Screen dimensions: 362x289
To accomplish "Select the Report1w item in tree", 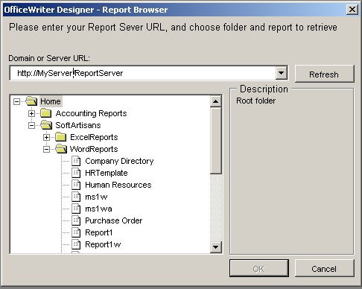I will pyautogui.click(x=103, y=244).
